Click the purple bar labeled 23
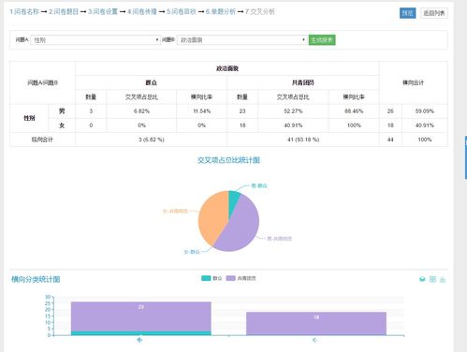Screen dimensions: 467x352 (x=141, y=316)
